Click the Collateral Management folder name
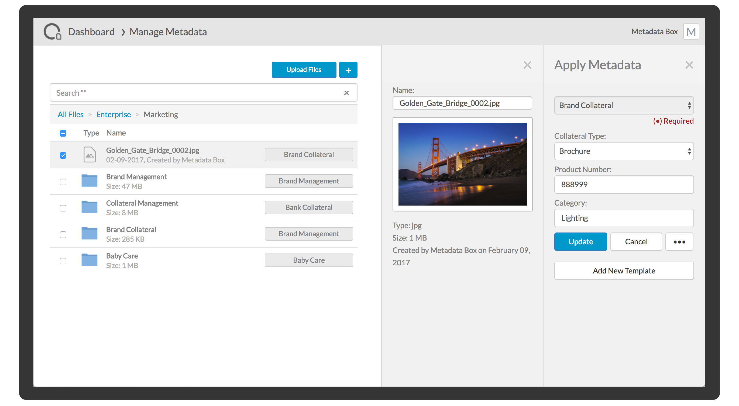This screenshot has height=406, width=739. point(142,203)
